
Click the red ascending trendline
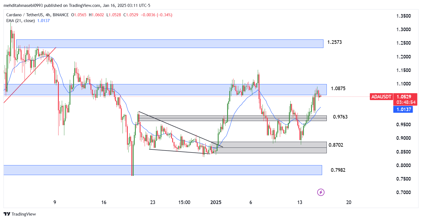point(30,75)
